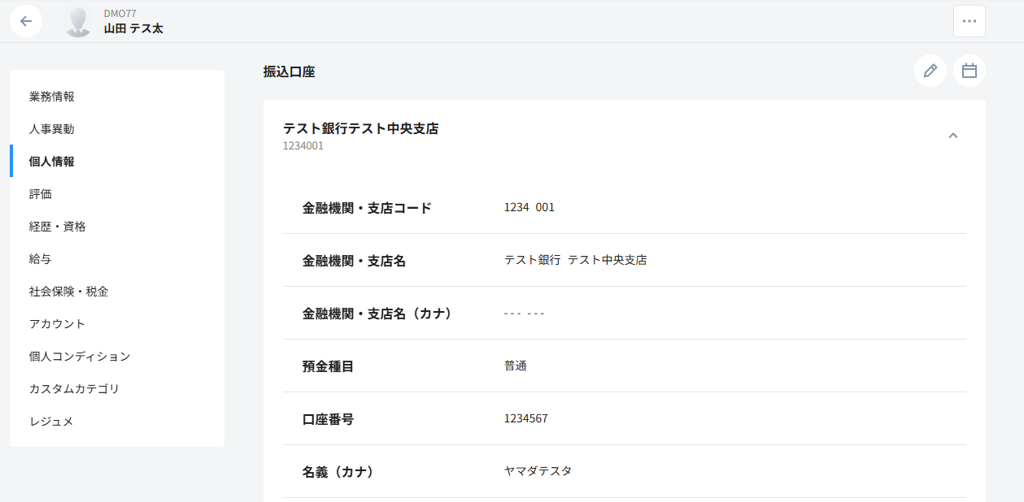The height and width of the screenshot is (502, 1024).
Task: Go to the 評価 section
Action: (x=41, y=194)
